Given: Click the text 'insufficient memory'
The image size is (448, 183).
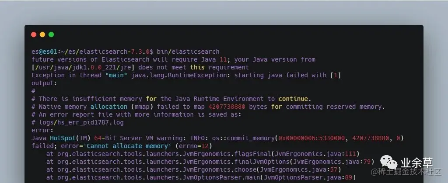Looking at the screenshot, I should click(x=107, y=99).
